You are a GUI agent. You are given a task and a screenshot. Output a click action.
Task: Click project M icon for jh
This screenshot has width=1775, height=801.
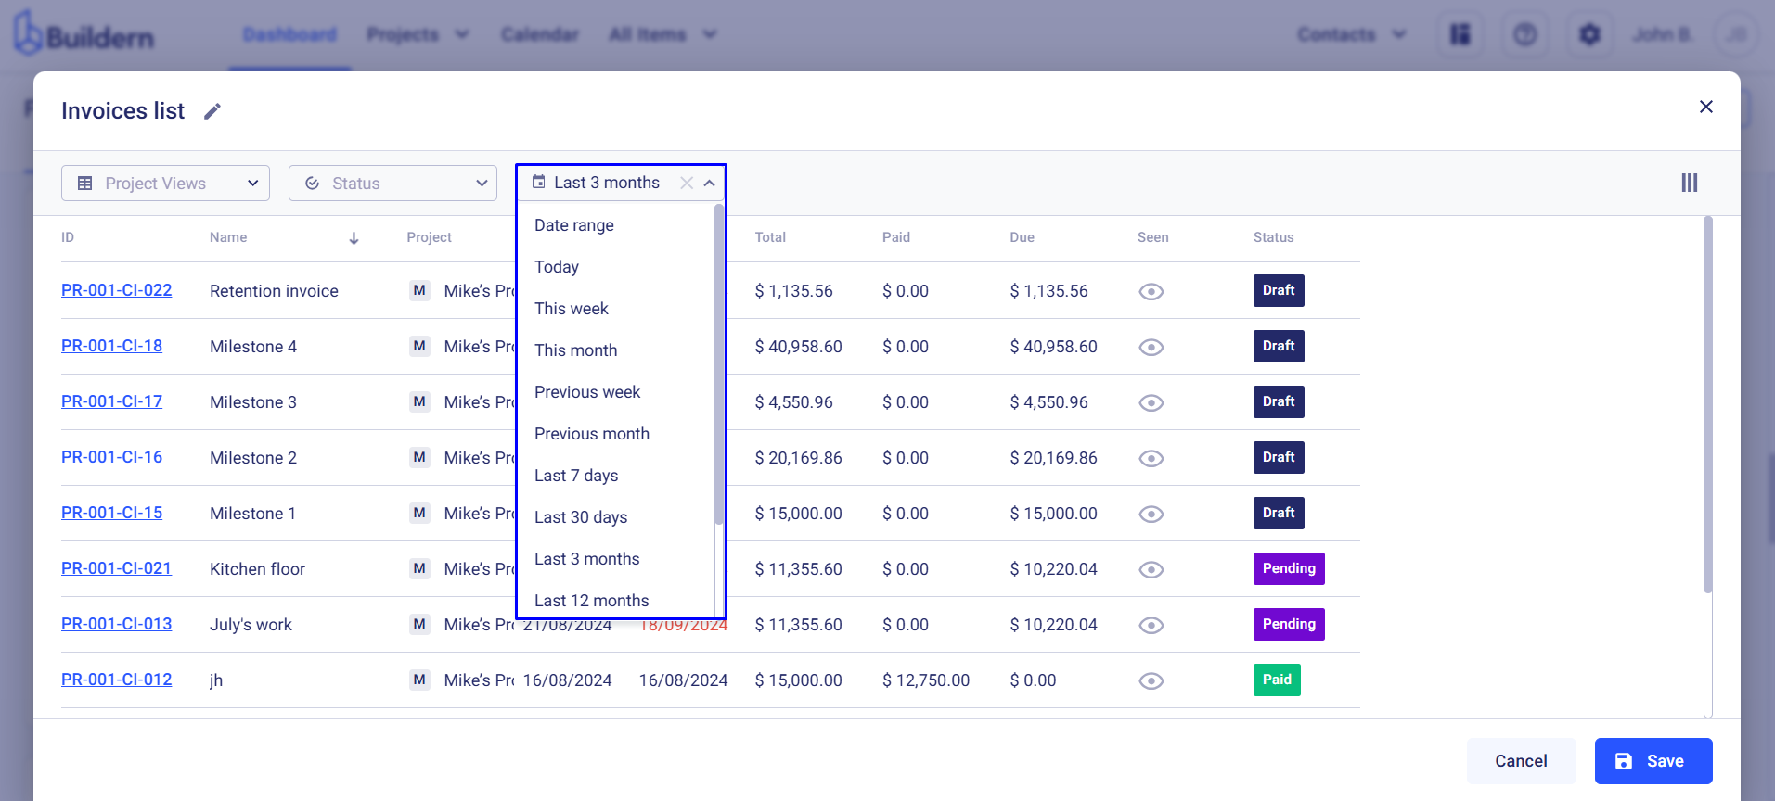[419, 680]
